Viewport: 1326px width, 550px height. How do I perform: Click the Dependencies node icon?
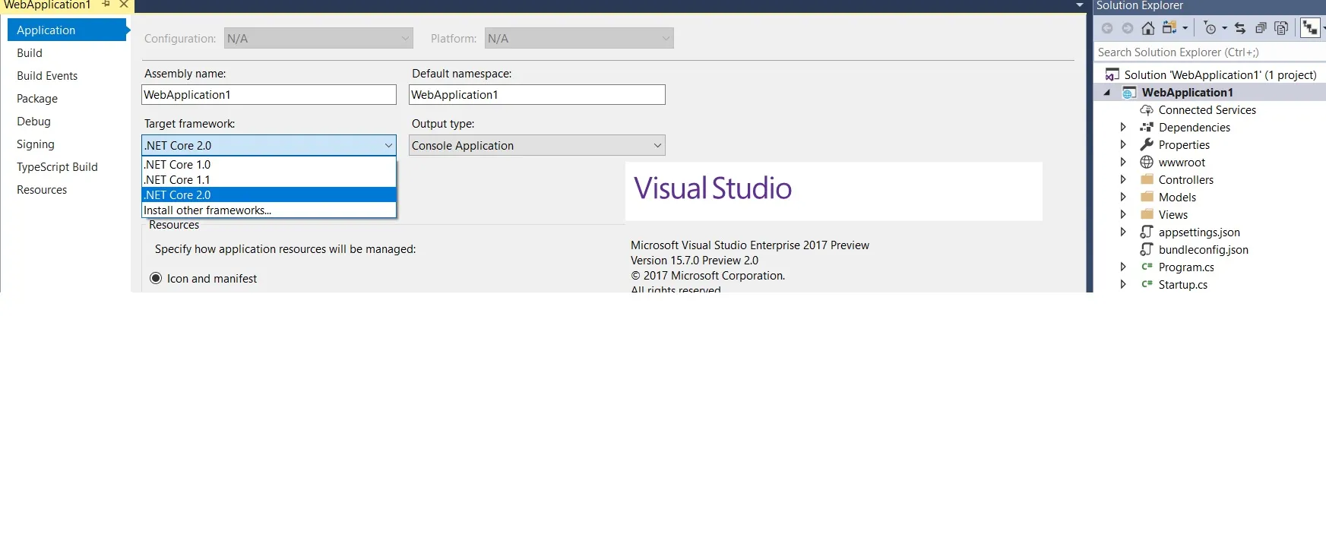[1147, 128]
